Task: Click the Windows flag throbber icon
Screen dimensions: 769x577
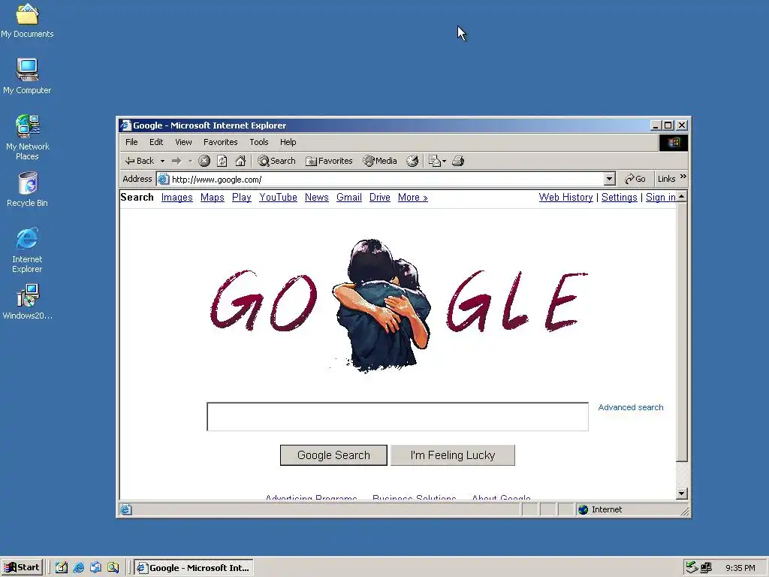Action: (x=674, y=142)
